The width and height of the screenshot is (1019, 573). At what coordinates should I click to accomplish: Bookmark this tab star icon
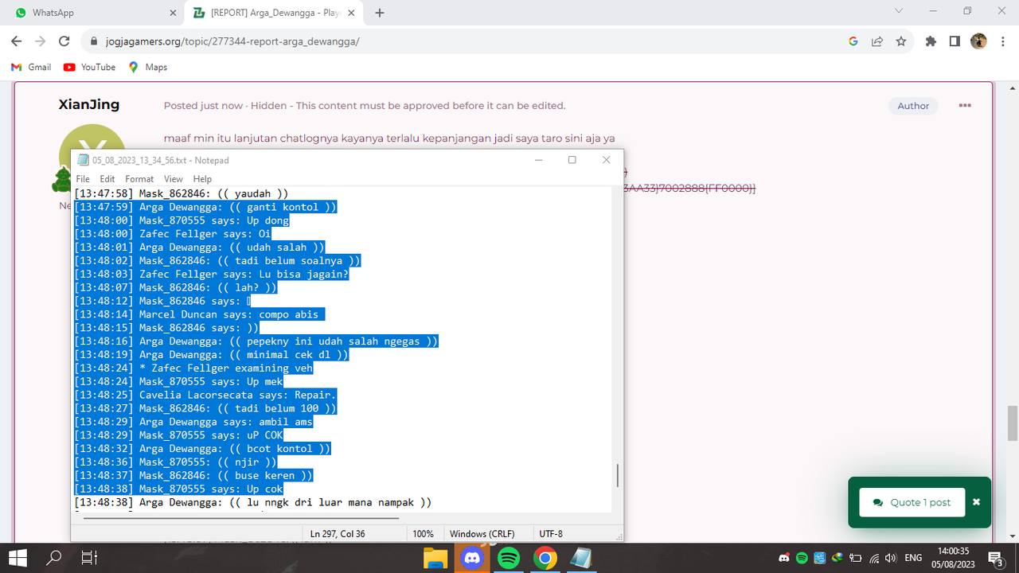(x=901, y=41)
